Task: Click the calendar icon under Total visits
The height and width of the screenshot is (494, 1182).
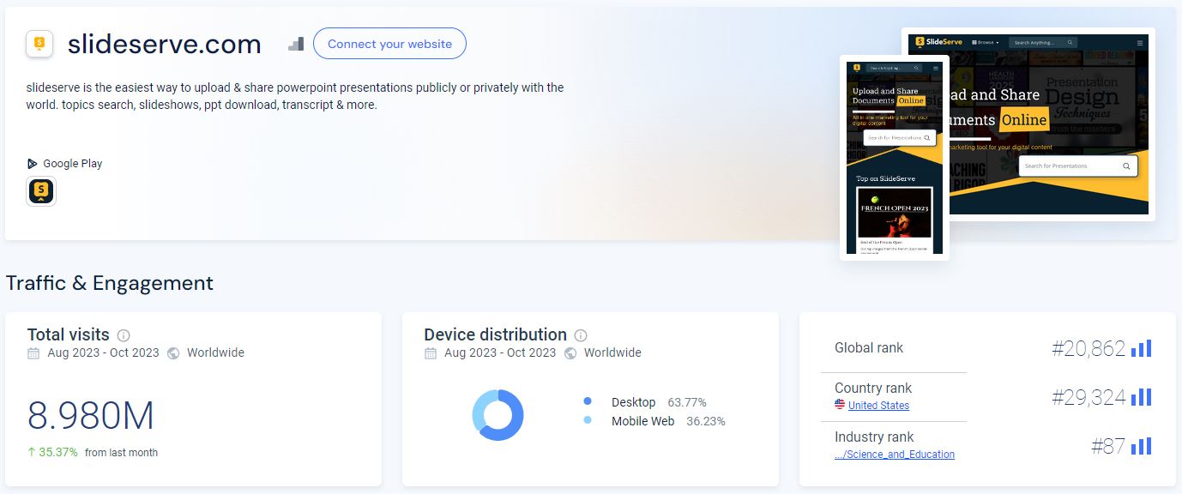Action: (x=33, y=353)
